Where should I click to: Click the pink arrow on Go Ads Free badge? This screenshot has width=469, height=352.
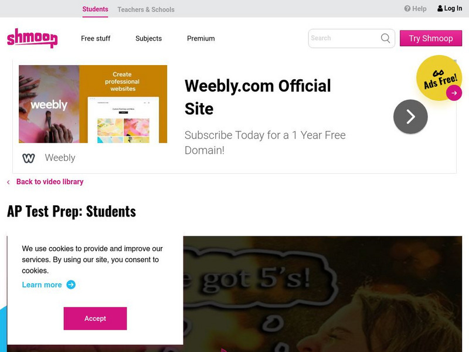454,93
